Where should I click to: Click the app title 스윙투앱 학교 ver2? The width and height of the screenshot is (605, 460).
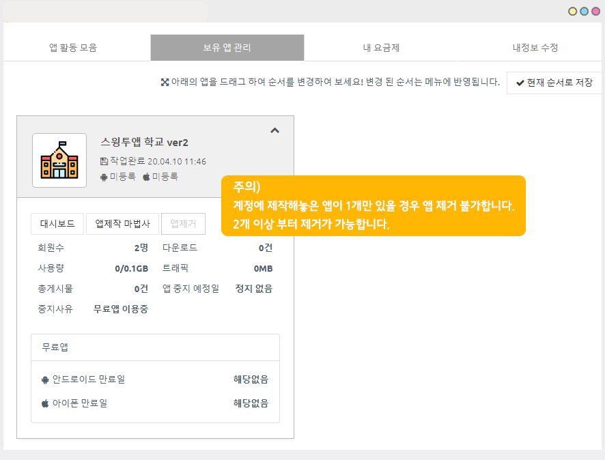coord(144,143)
